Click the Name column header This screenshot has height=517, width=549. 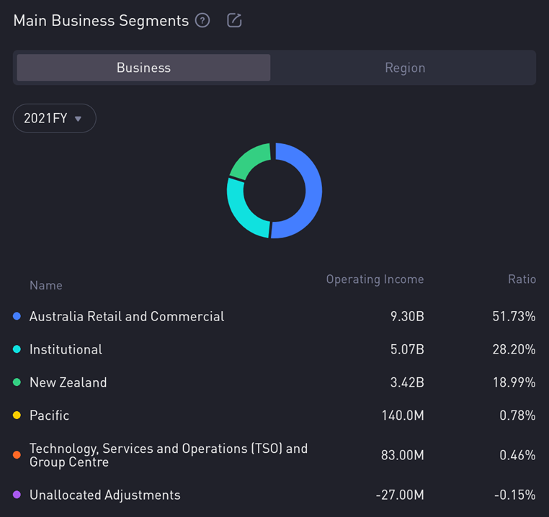pyautogui.click(x=45, y=285)
